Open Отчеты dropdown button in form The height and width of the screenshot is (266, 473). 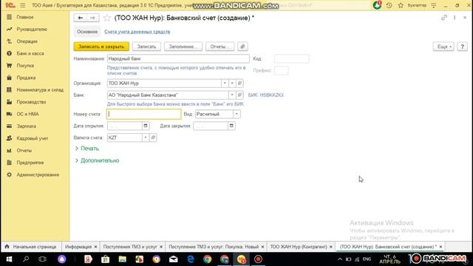coord(220,47)
